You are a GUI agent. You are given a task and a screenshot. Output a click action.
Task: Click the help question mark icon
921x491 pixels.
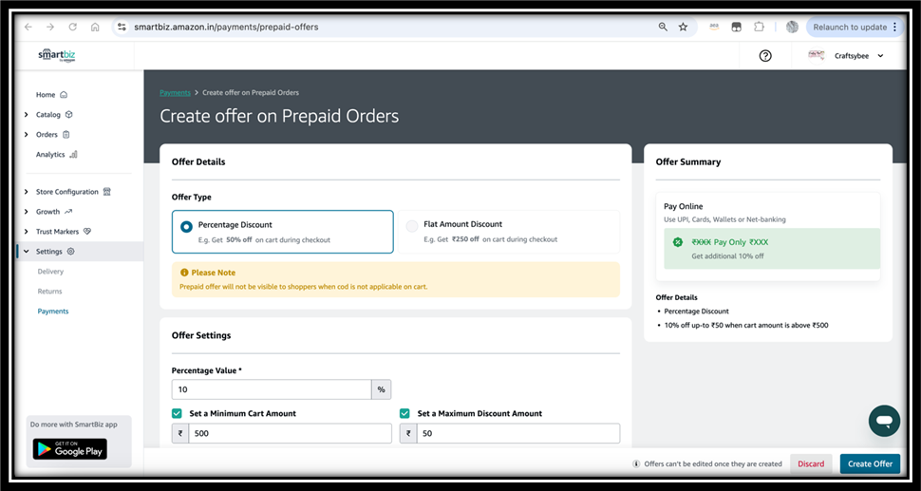[x=764, y=56]
